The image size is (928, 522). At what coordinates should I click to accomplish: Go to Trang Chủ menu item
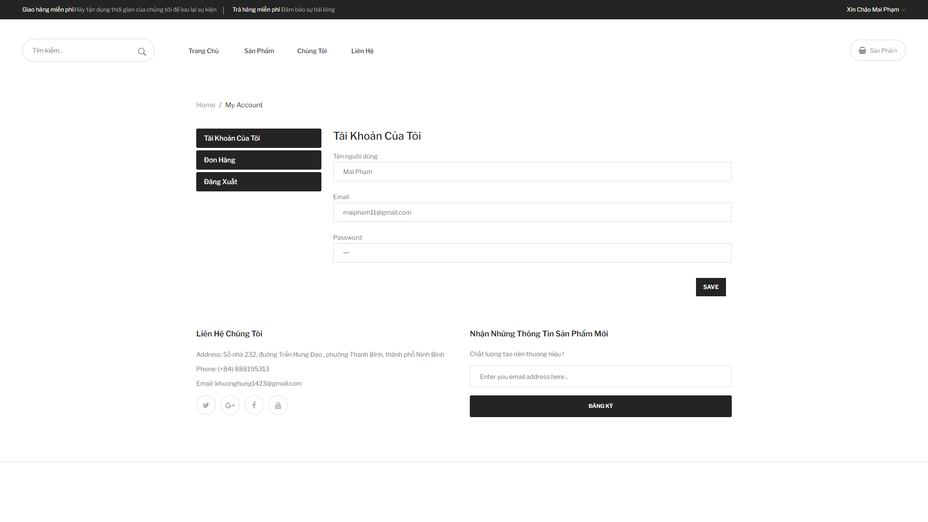point(203,51)
